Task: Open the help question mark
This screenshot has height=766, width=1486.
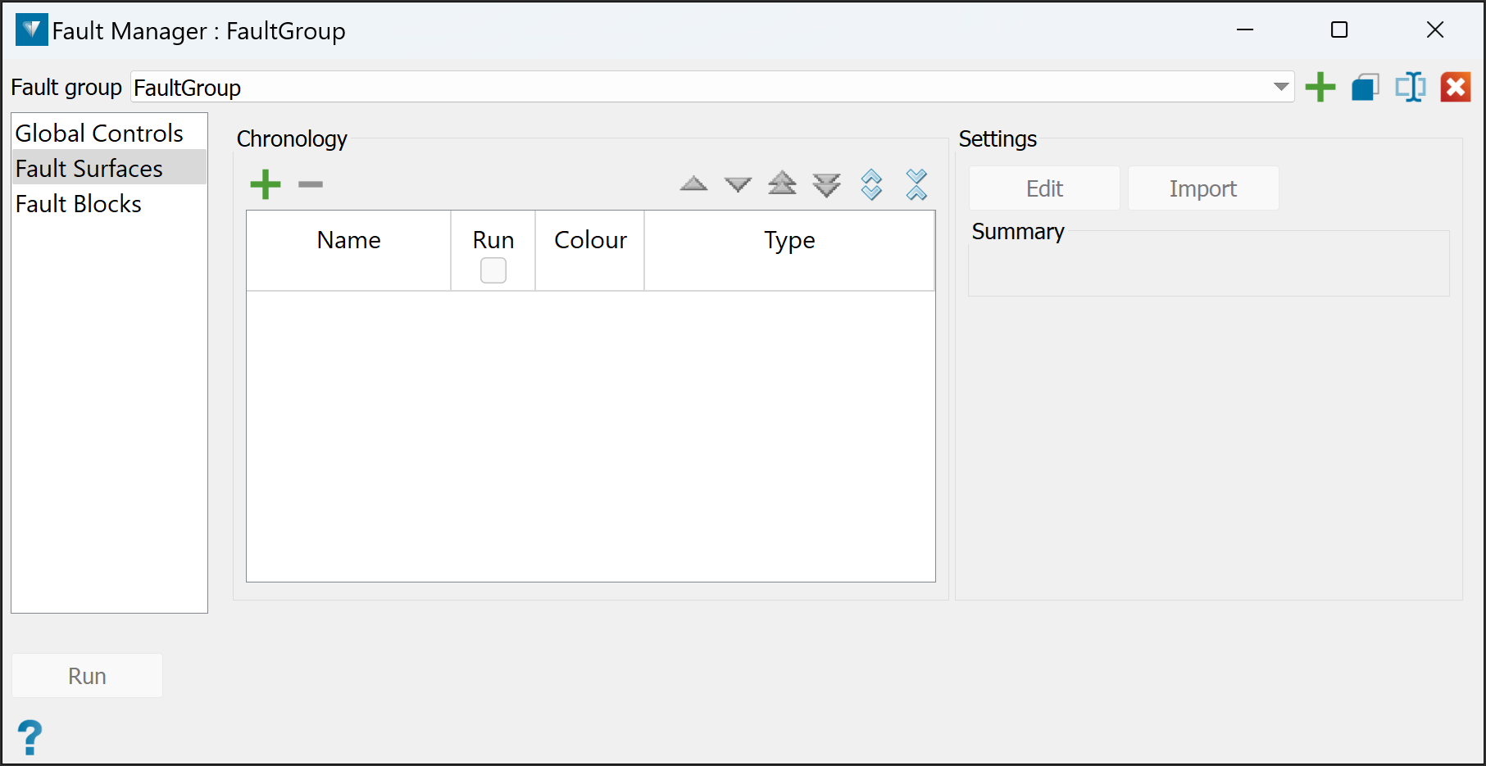Action: pyautogui.click(x=30, y=737)
